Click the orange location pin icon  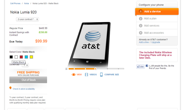pyautogui.click(x=11, y=88)
